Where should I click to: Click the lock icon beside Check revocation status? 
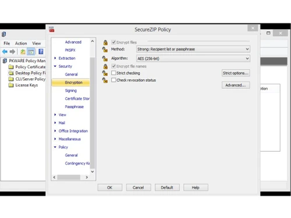pyautogui.click(x=105, y=80)
